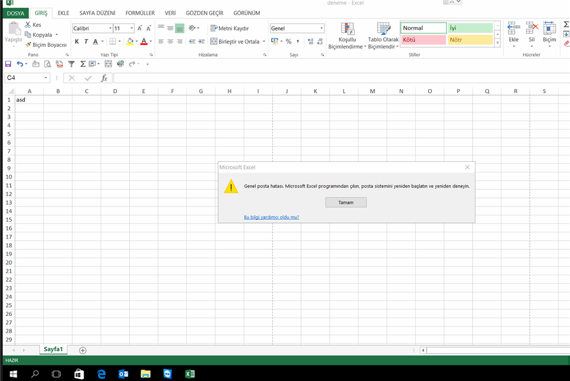The width and height of the screenshot is (570, 381).
Task: Click the Yapıştır paste clipboard icon
Action: pos(14,28)
